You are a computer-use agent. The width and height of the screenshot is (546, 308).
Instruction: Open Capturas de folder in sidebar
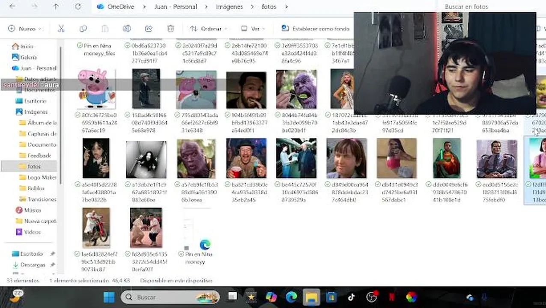tap(42, 133)
